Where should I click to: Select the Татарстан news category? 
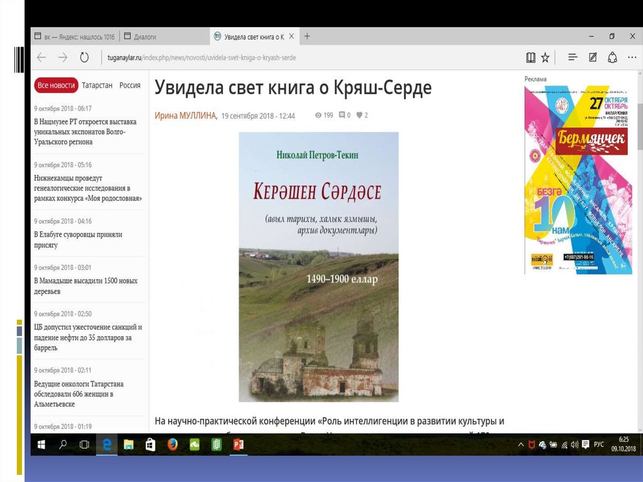click(x=97, y=85)
